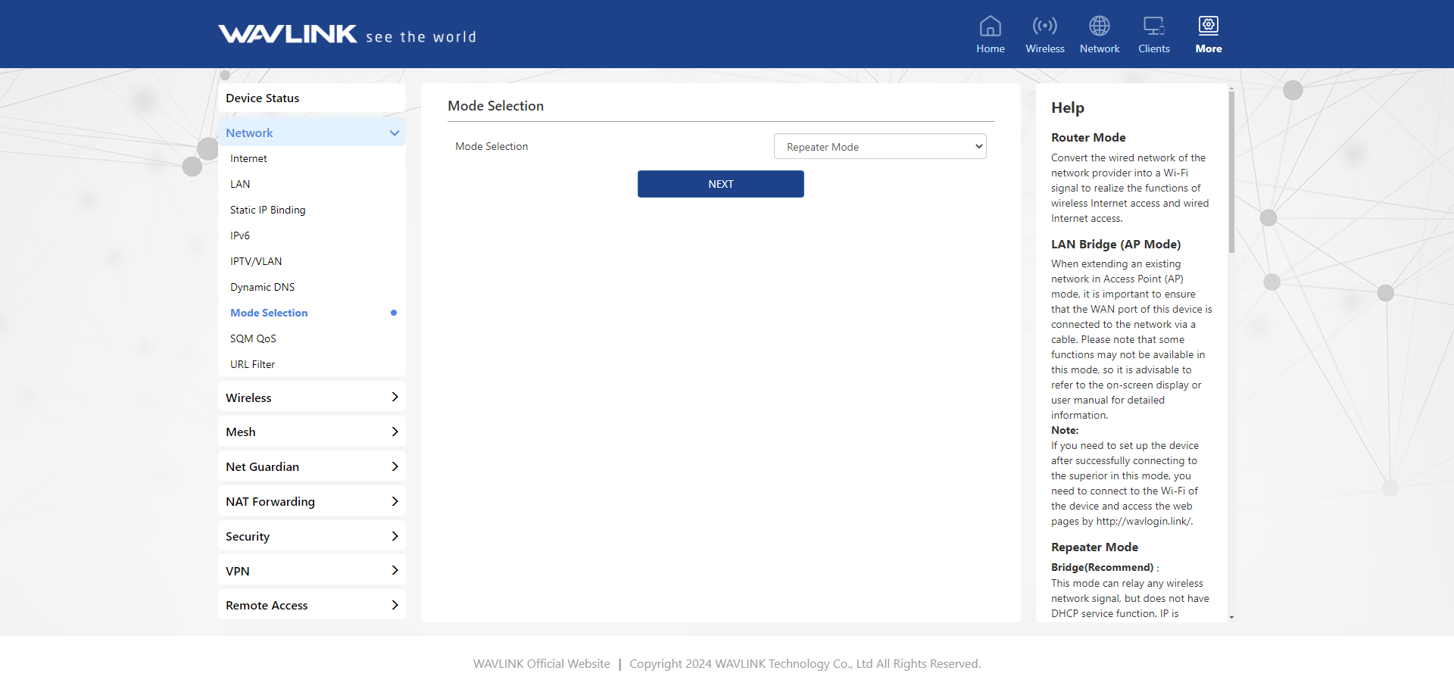Viewport: 1454px width, 689px height.
Task: Click the WAVLINK logo
Action: click(x=288, y=35)
